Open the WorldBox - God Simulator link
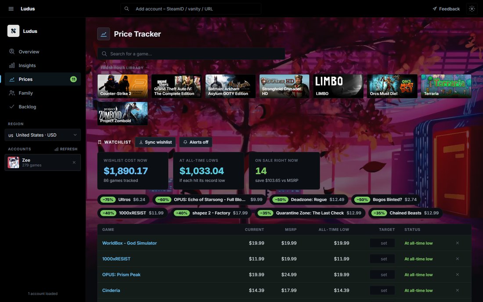The width and height of the screenshot is (483, 302). [130, 243]
